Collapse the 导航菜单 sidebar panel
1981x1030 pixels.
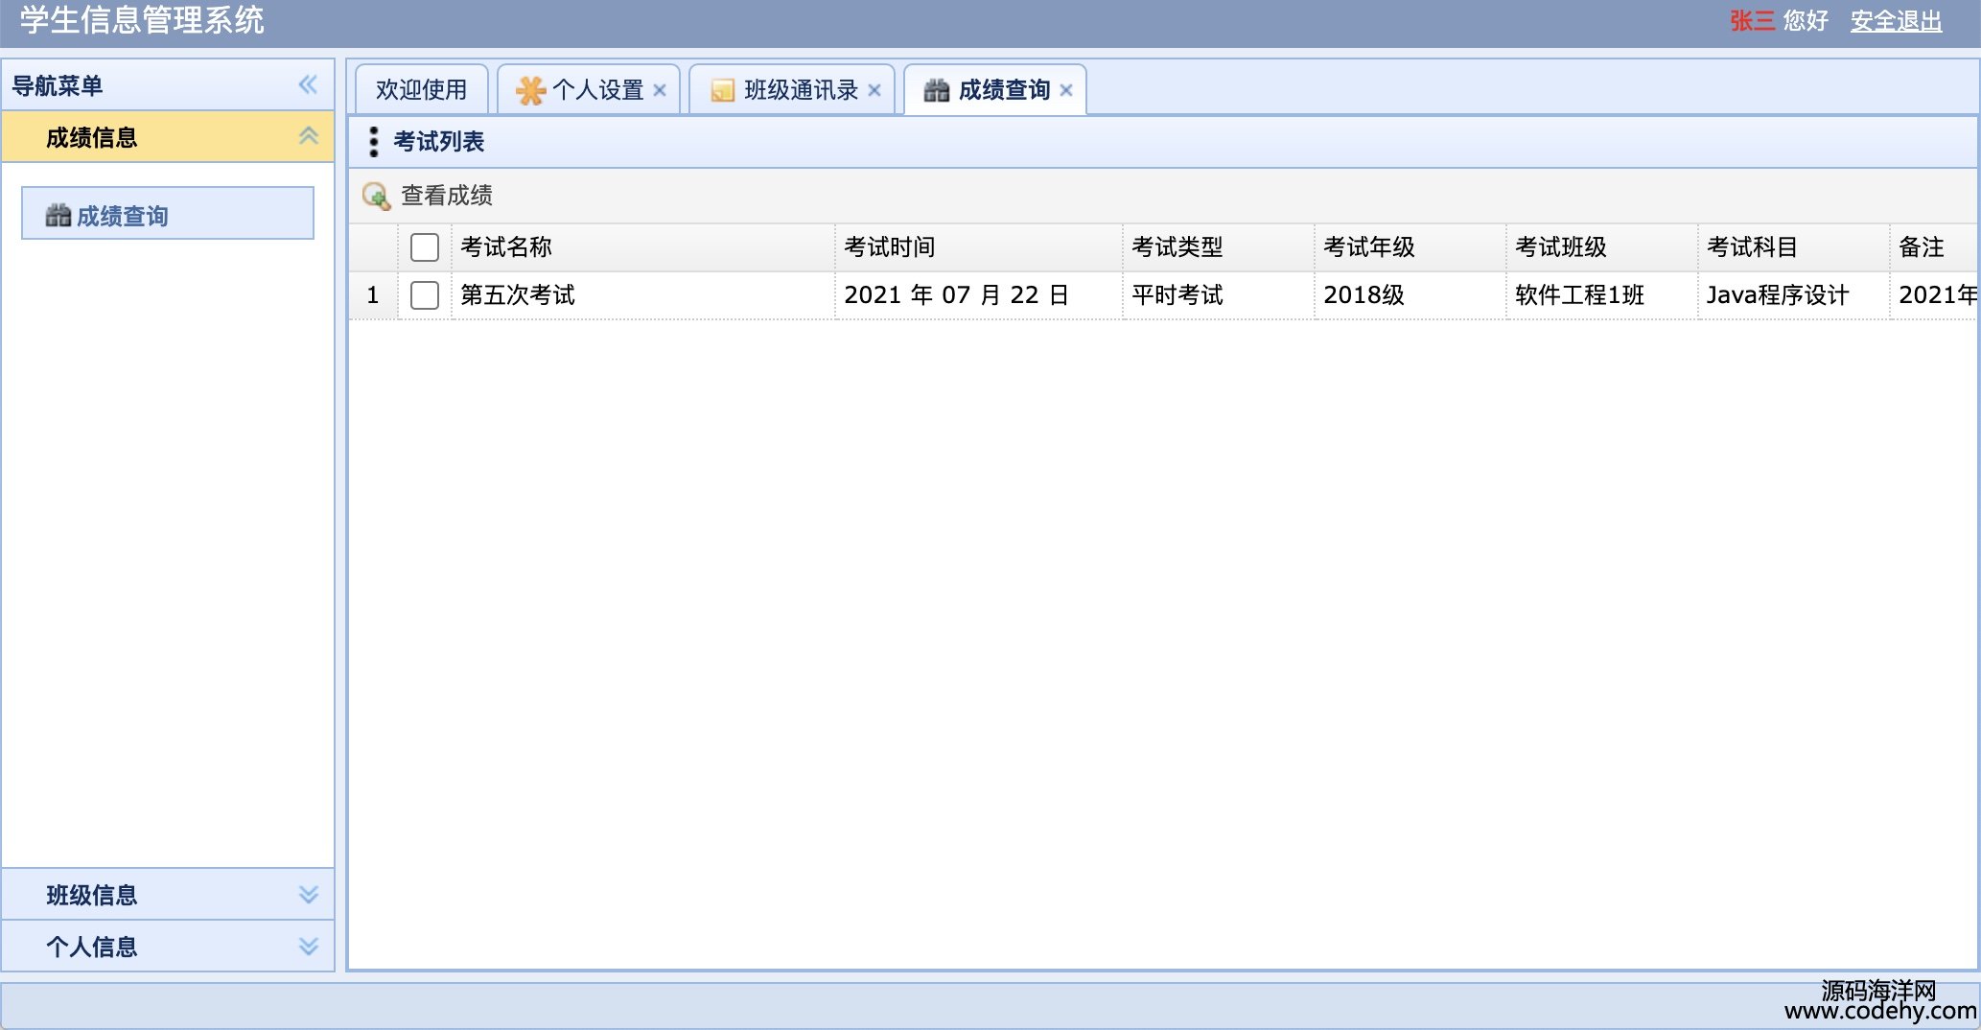308,84
